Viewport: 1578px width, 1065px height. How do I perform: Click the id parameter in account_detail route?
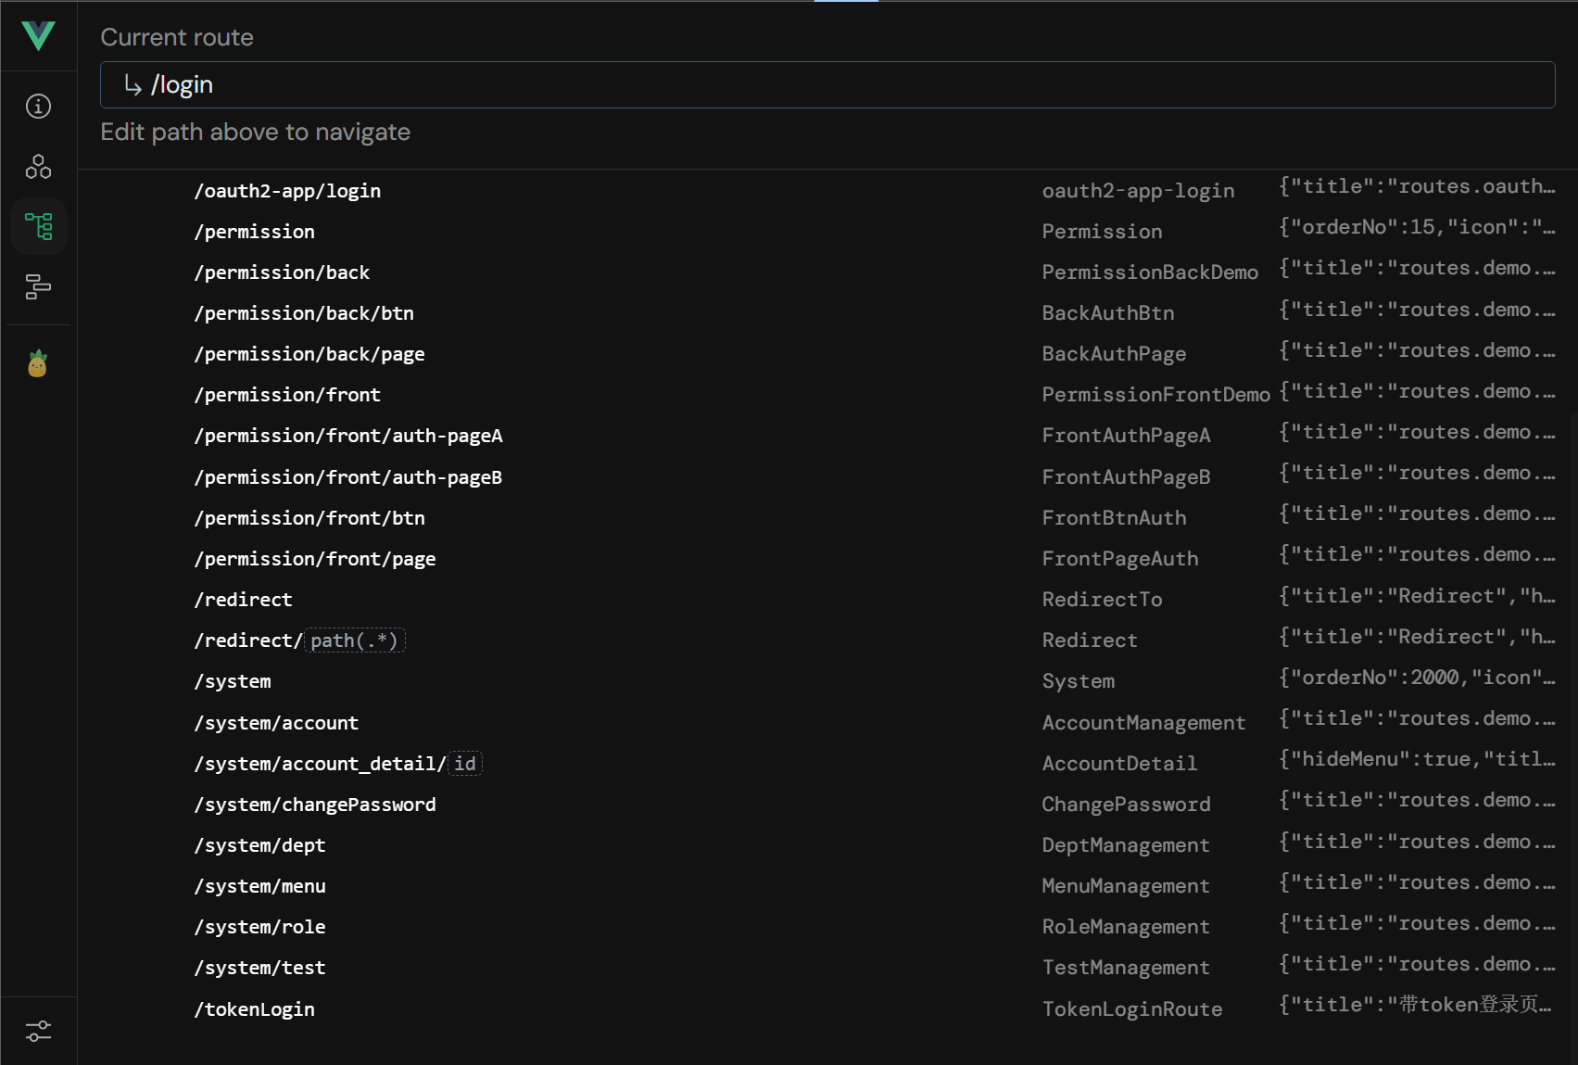pyautogui.click(x=465, y=764)
